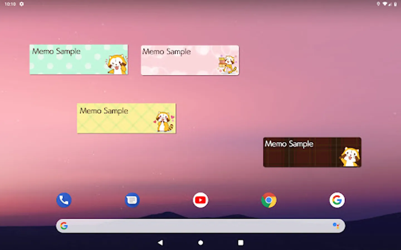Click the Google search bar field

tap(200, 226)
